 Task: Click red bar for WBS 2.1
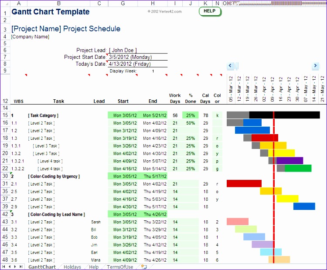click(x=244, y=183)
